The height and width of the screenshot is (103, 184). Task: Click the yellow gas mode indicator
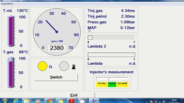(x=43, y=66)
